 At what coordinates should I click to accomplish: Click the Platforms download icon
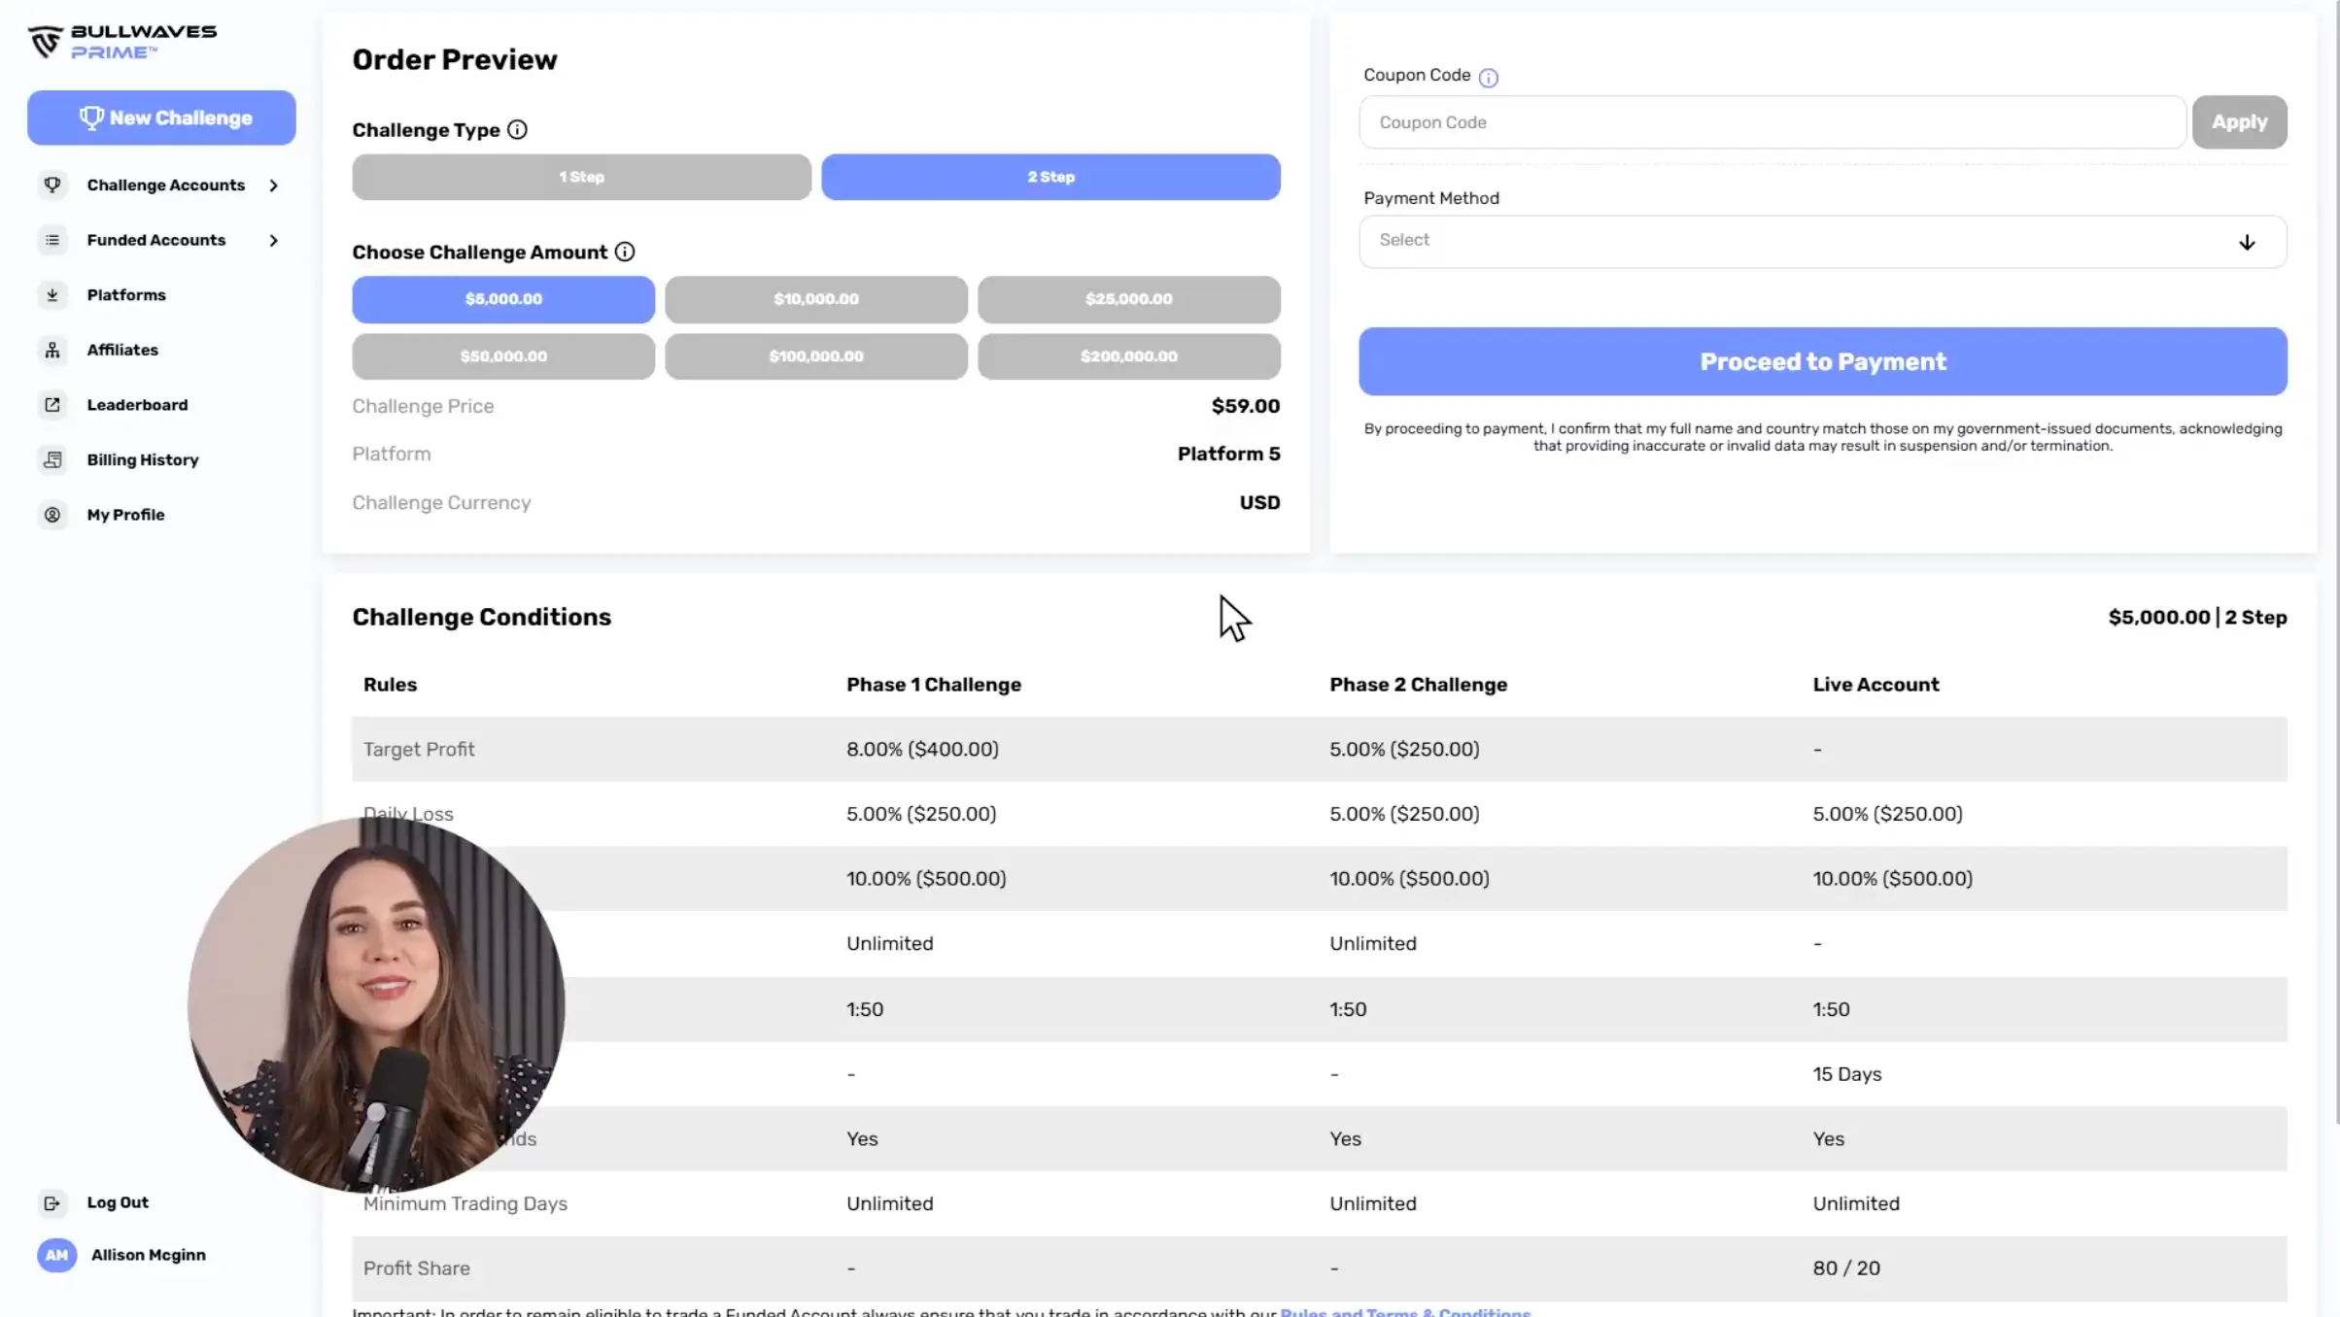[x=52, y=294]
